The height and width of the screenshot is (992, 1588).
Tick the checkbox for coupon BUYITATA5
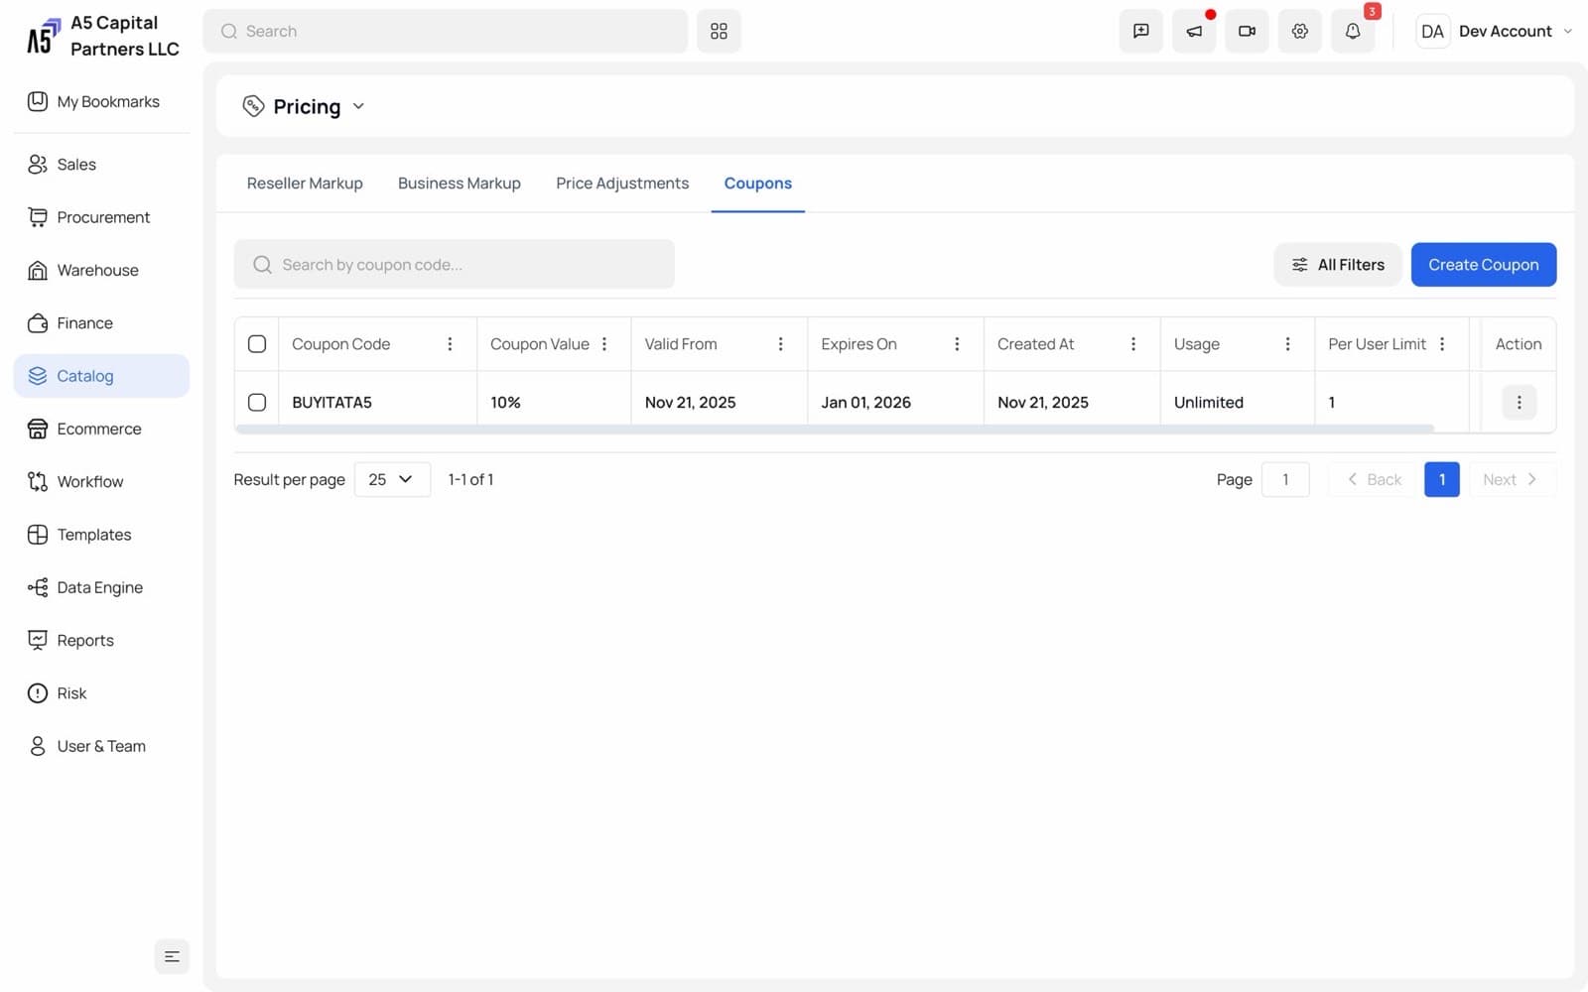click(257, 402)
